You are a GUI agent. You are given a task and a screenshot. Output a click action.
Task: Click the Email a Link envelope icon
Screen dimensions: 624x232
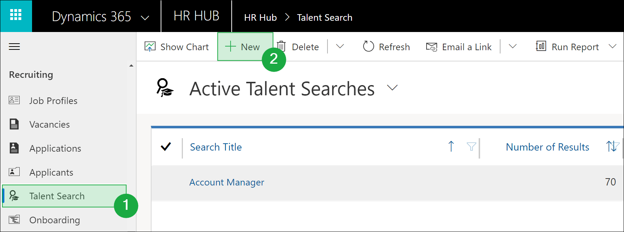[x=432, y=47]
